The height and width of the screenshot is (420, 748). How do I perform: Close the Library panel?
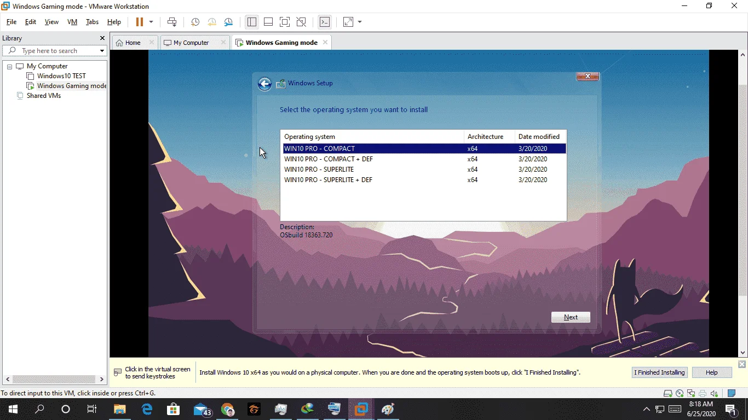pyautogui.click(x=102, y=38)
